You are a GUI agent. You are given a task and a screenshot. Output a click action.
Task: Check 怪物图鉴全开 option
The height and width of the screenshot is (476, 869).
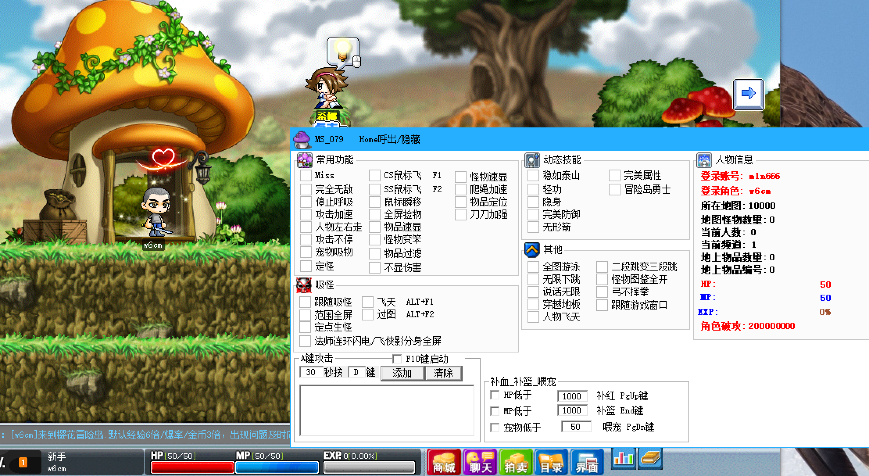tap(602, 279)
